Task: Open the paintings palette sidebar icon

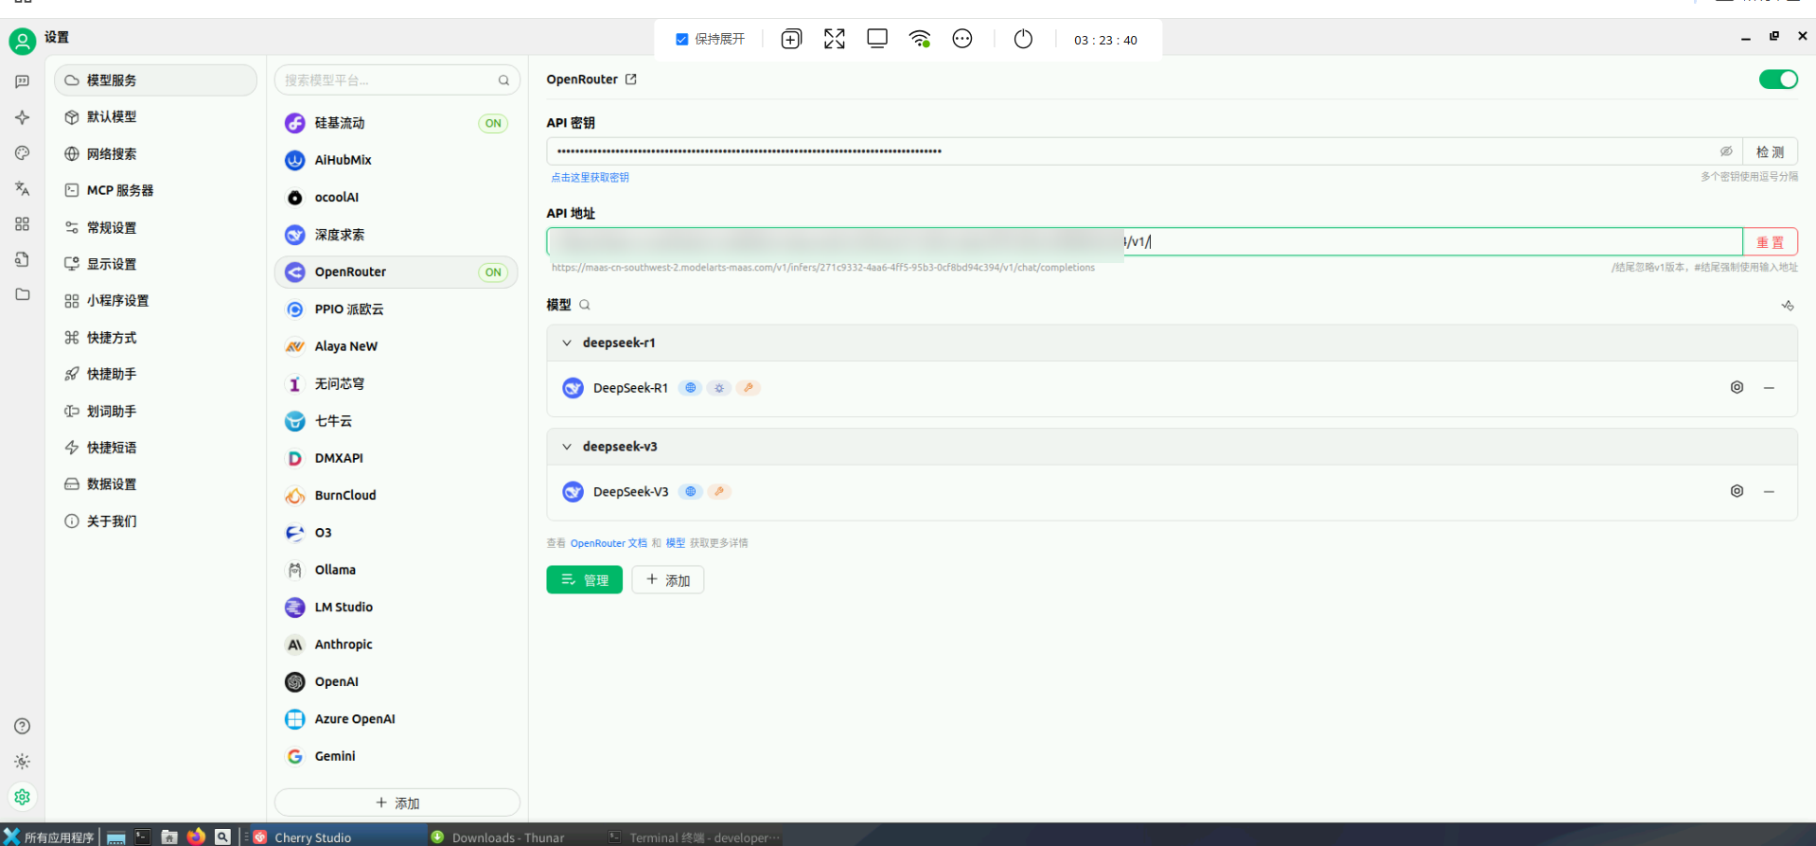Action: 22,153
